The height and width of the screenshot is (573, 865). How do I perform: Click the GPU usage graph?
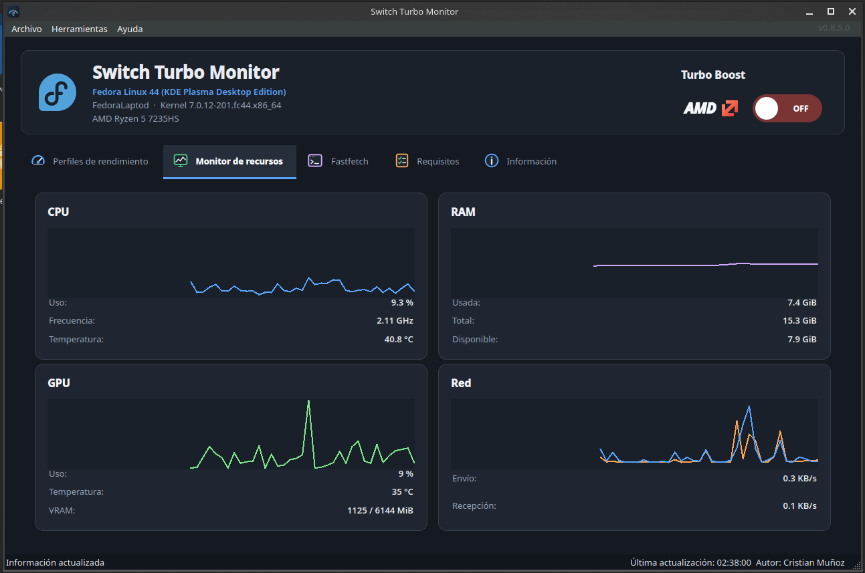tap(231, 434)
